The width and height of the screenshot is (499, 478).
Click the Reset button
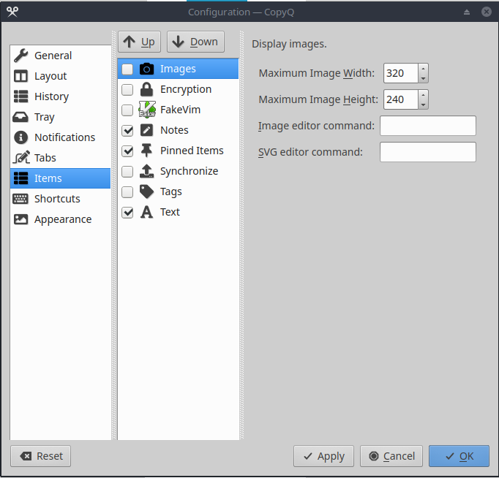[x=40, y=456]
